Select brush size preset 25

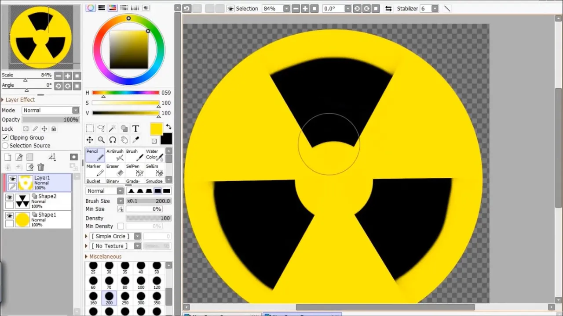93,268
